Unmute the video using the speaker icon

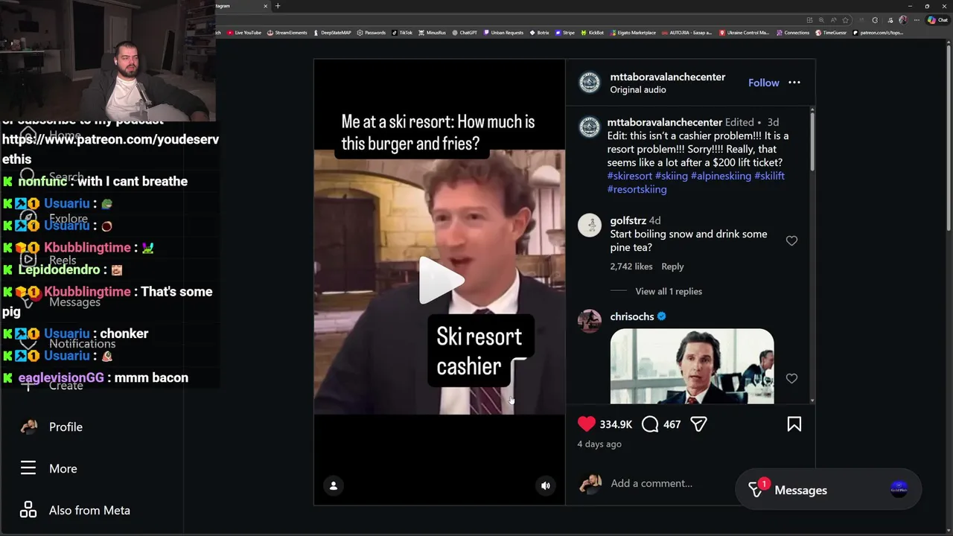coord(546,485)
